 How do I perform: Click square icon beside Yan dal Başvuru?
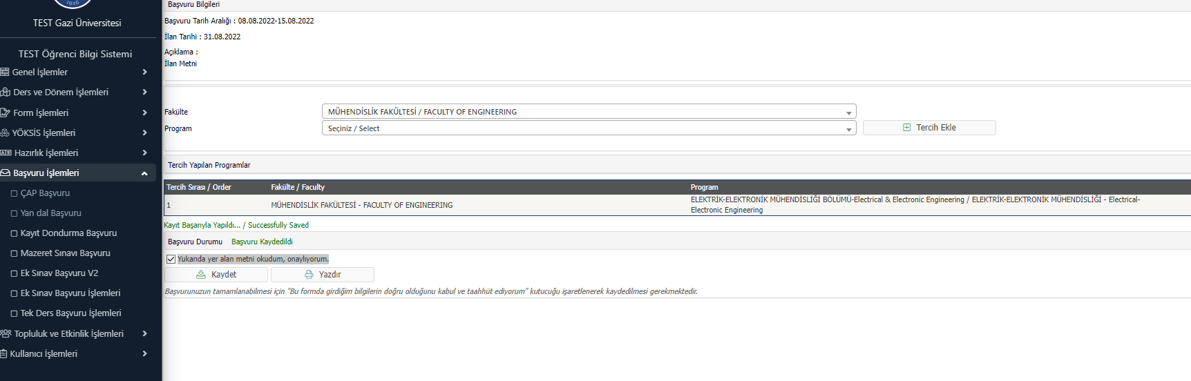14,213
